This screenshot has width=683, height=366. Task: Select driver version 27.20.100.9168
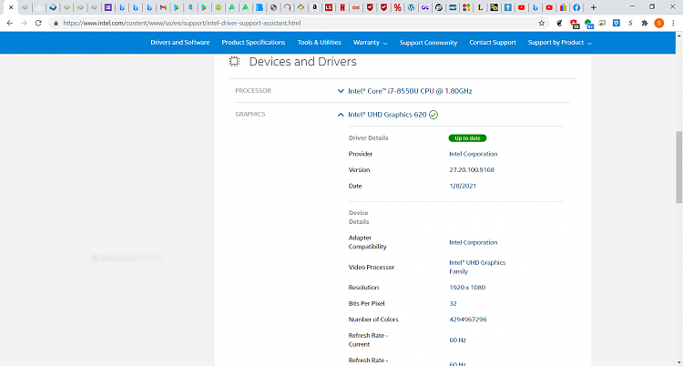(472, 170)
